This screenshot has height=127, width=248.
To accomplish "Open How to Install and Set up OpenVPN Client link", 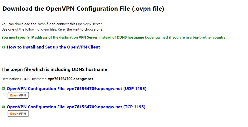I will click(53, 47).
